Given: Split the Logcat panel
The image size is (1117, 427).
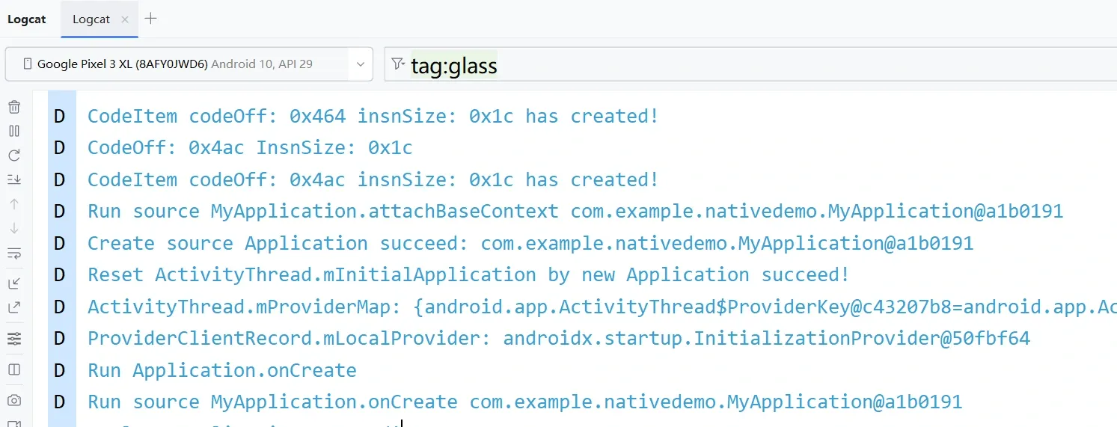Looking at the screenshot, I should pyautogui.click(x=14, y=369).
